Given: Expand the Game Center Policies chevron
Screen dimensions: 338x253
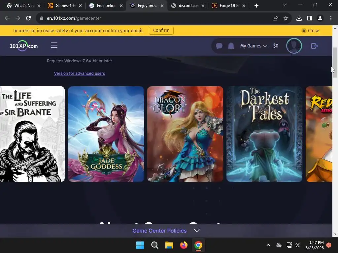Looking at the screenshot, I should (x=197, y=230).
